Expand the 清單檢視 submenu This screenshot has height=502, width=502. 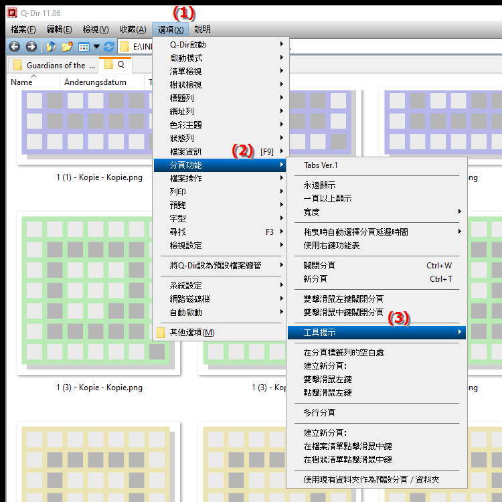click(221, 72)
